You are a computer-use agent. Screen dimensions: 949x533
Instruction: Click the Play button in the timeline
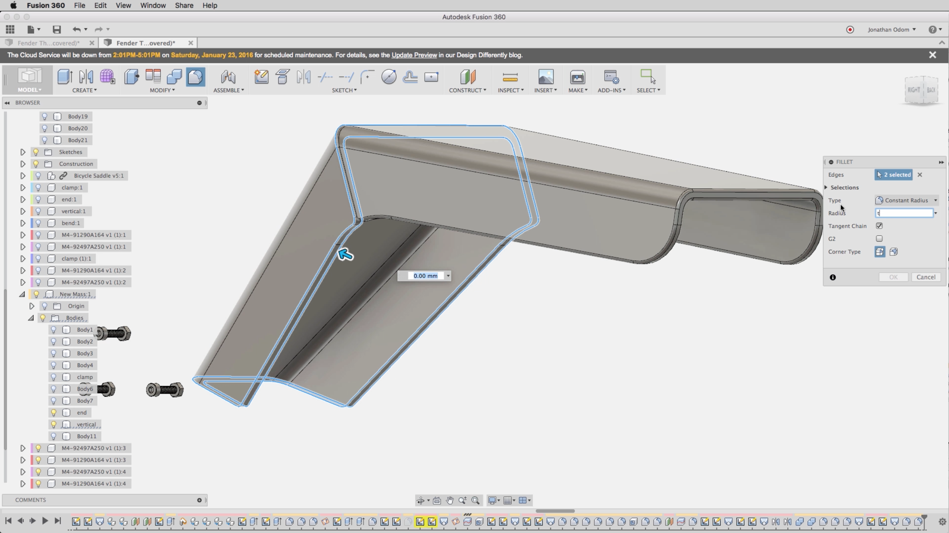(x=45, y=521)
